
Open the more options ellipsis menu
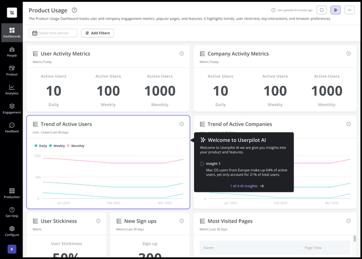click(x=349, y=10)
